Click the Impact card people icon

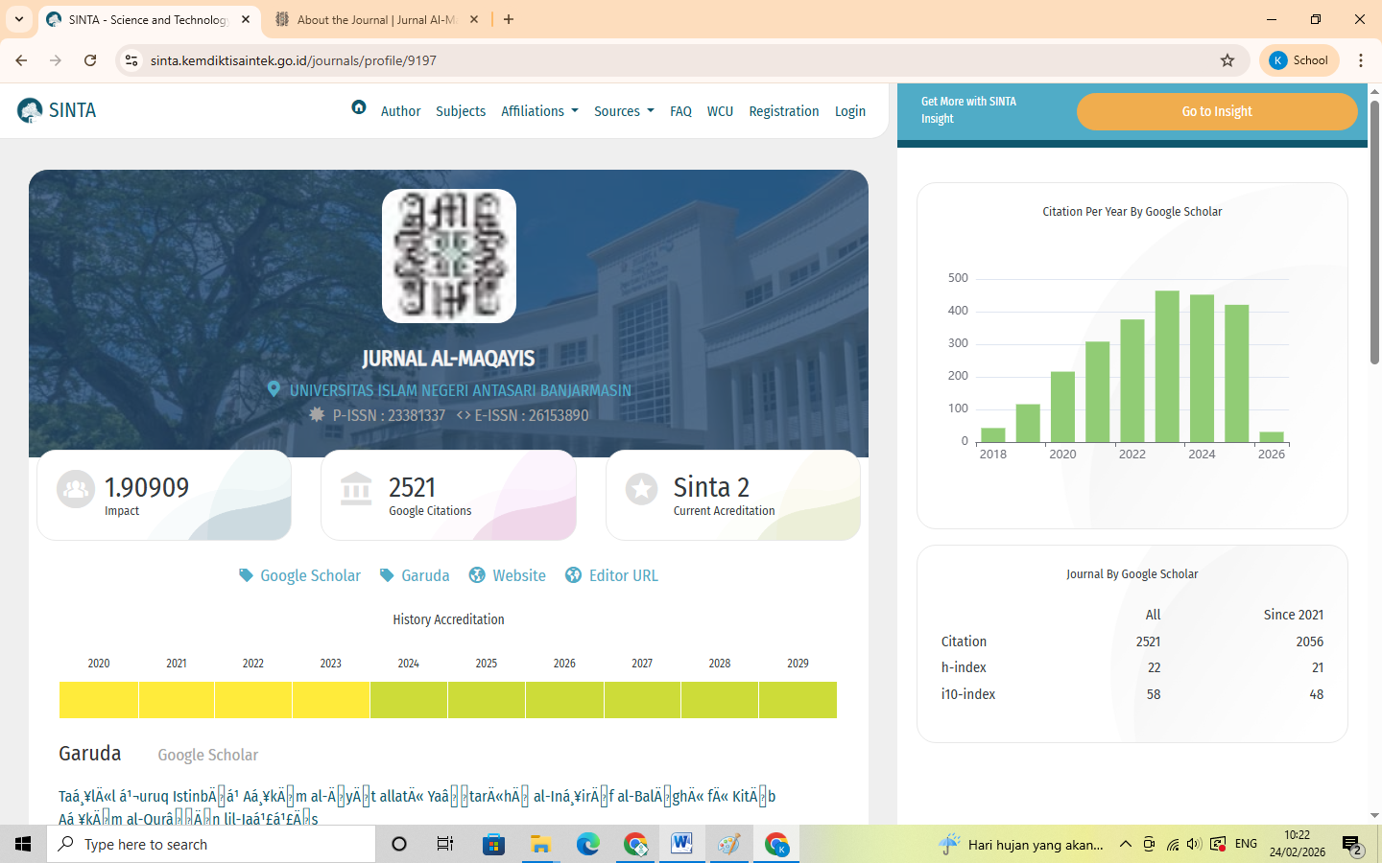coord(76,489)
